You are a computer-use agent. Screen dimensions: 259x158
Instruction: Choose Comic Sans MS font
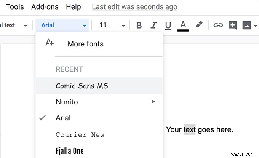(x=82, y=86)
